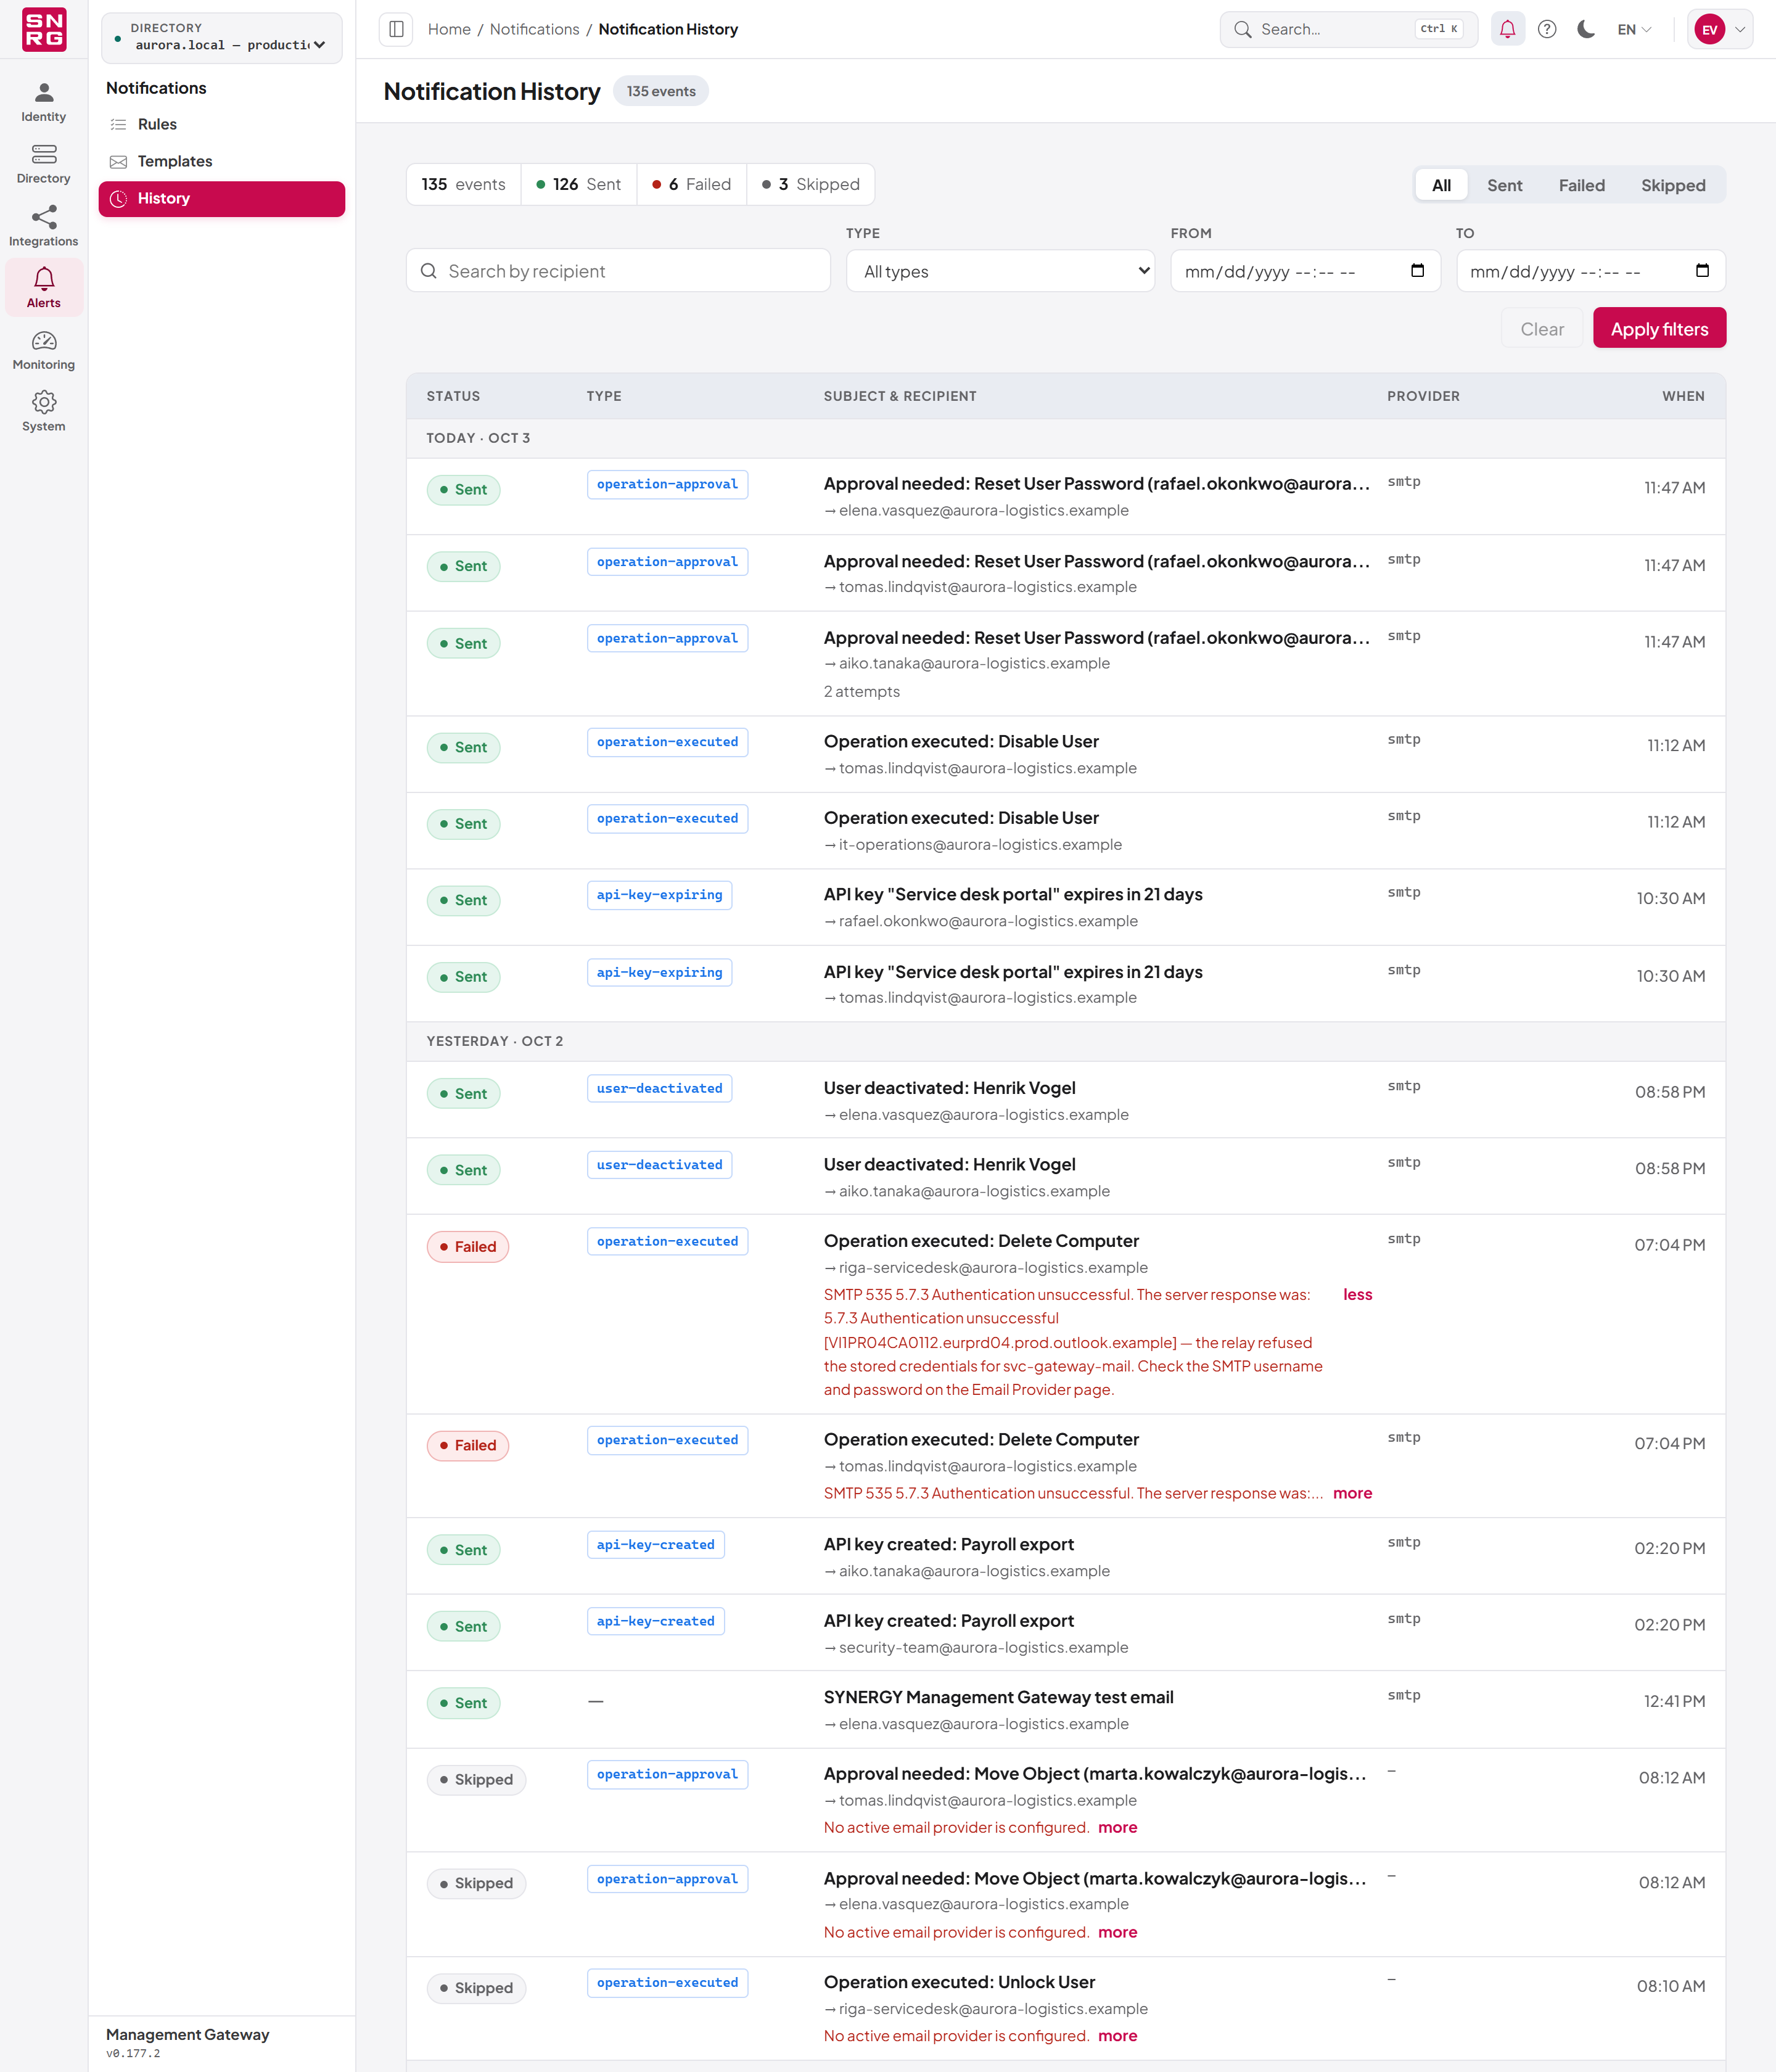Image resolution: width=1776 pixels, height=2072 pixels.
Task: Click the 3 Skipped summary stat
Action: pos(810,184)
